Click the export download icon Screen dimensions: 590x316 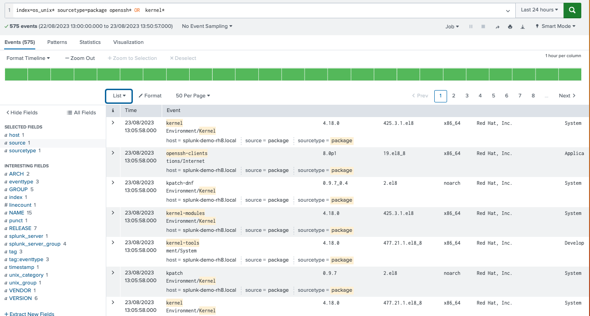tap(523, 27)
